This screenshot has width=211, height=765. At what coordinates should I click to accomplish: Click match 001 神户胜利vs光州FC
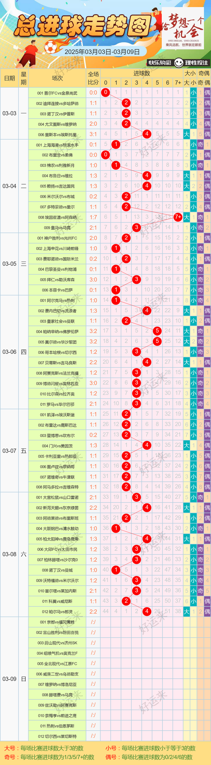tap(57, 238)
